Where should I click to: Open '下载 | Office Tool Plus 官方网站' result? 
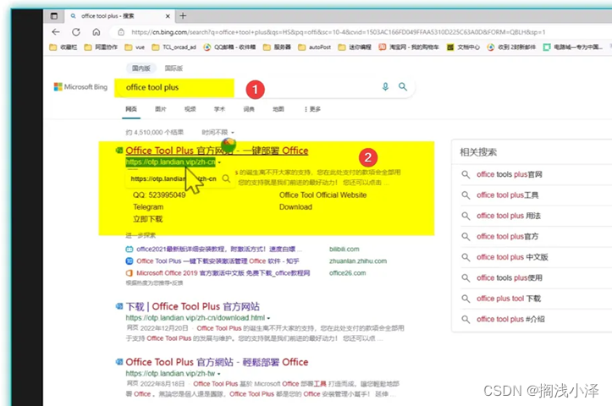pos(193,306)
